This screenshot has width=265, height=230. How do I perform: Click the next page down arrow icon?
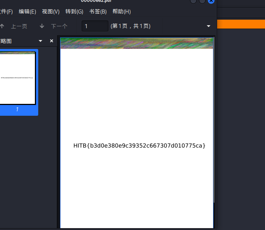tap(42, 26)
